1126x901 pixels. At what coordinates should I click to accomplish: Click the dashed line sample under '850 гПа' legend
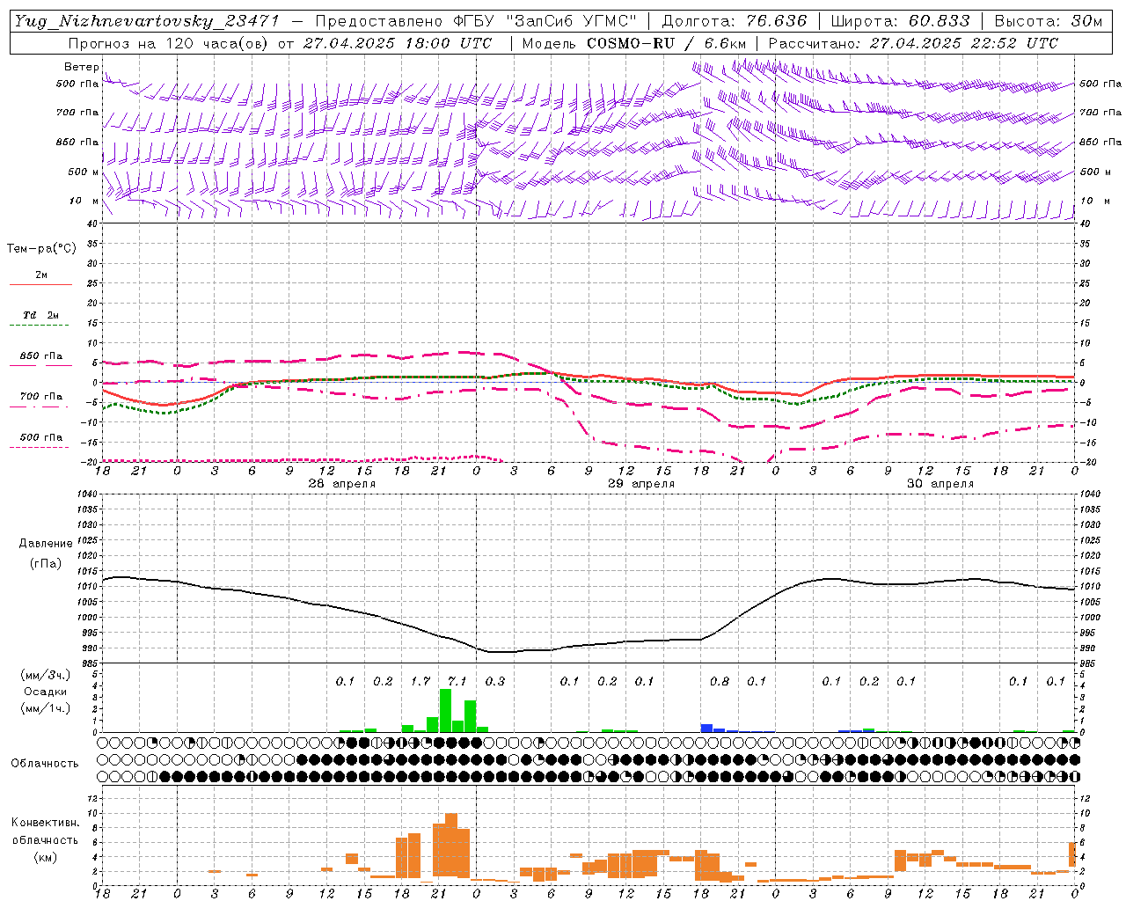[x=39, y=366]
